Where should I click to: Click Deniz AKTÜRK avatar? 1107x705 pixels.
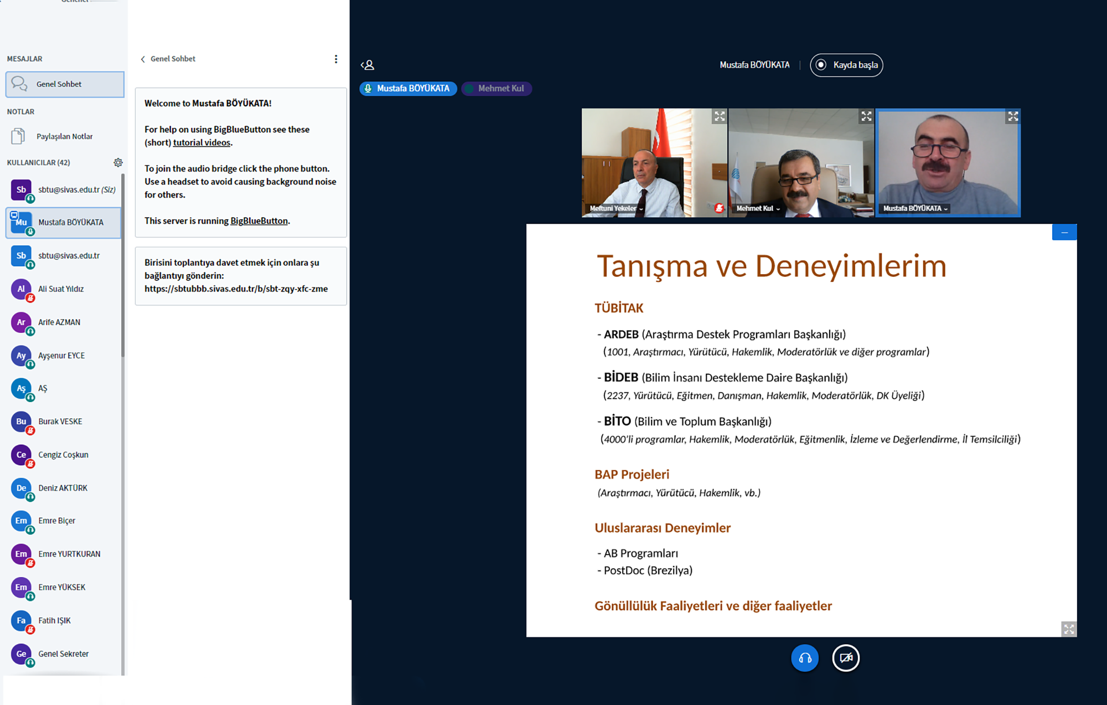tap(22, 488)
